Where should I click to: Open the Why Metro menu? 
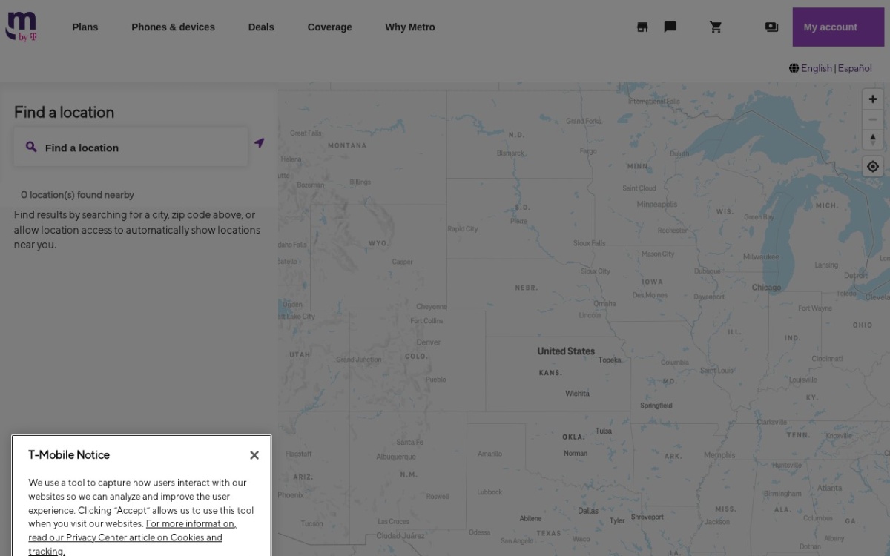[x=410, y=27]
